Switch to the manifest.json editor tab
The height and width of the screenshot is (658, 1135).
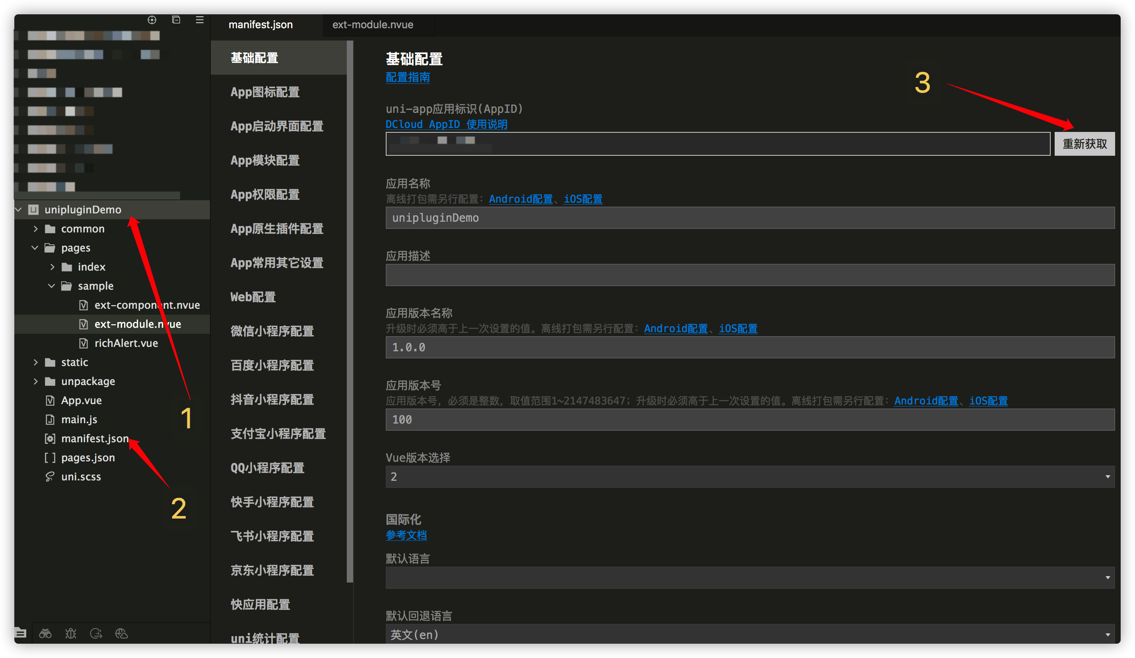tap(260, 25)
